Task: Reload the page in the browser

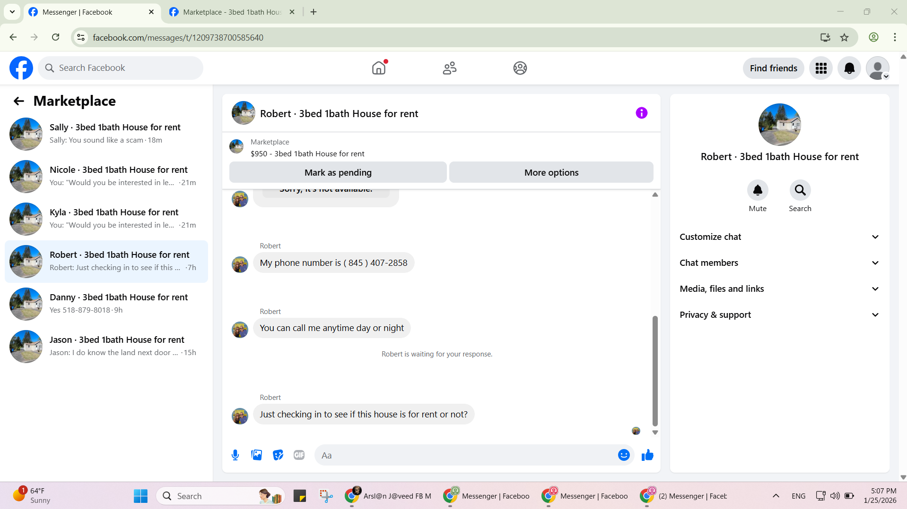Action: tap(56, 37)
